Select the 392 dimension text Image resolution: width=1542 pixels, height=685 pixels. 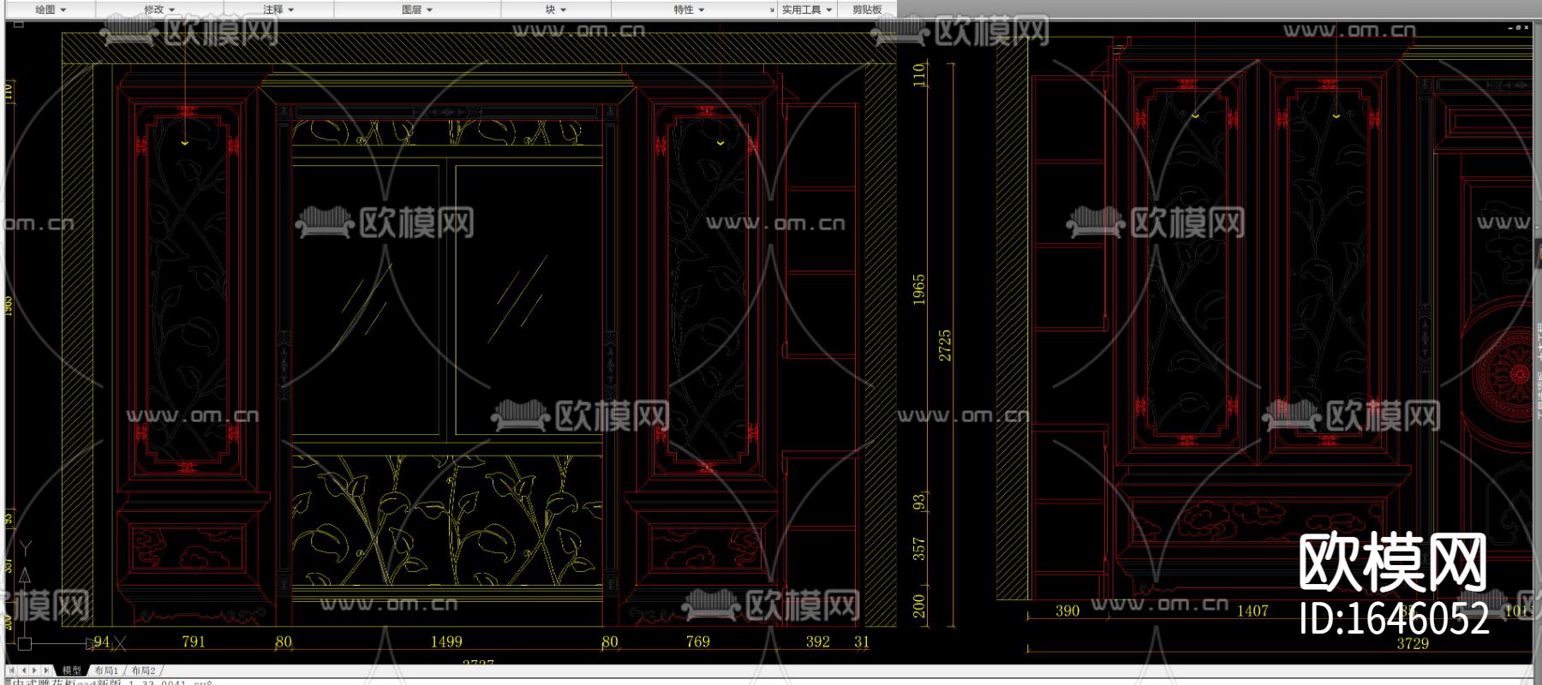pos(818,641)
